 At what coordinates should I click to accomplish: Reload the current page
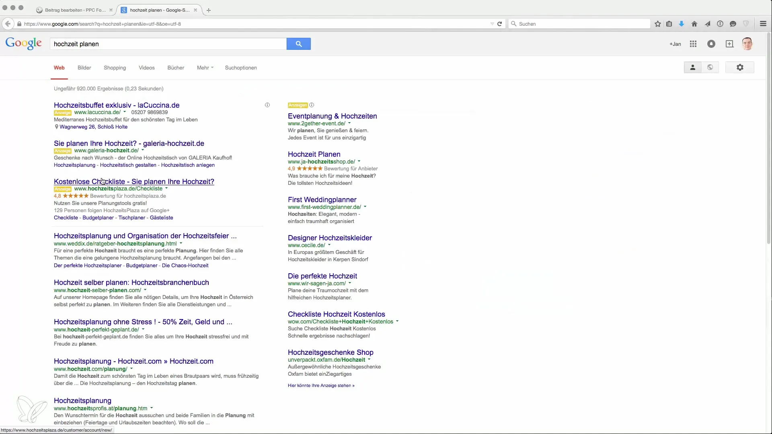pyautogui.click(x=500, y=24)
